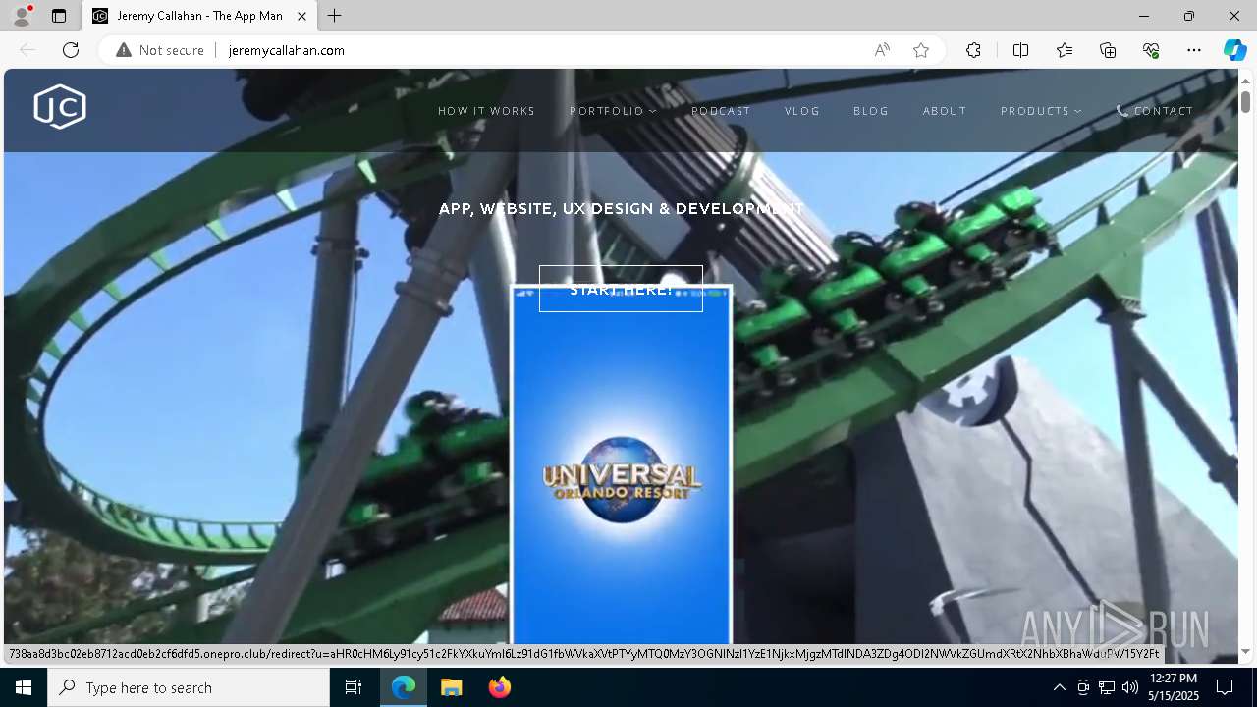The image size is (1257, 707).
Task: Open the notification center icon
Action: tap(1225, 687)
